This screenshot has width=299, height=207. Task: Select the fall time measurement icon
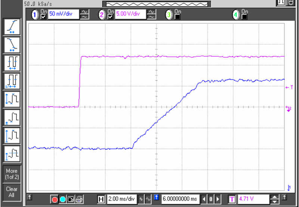12,45
